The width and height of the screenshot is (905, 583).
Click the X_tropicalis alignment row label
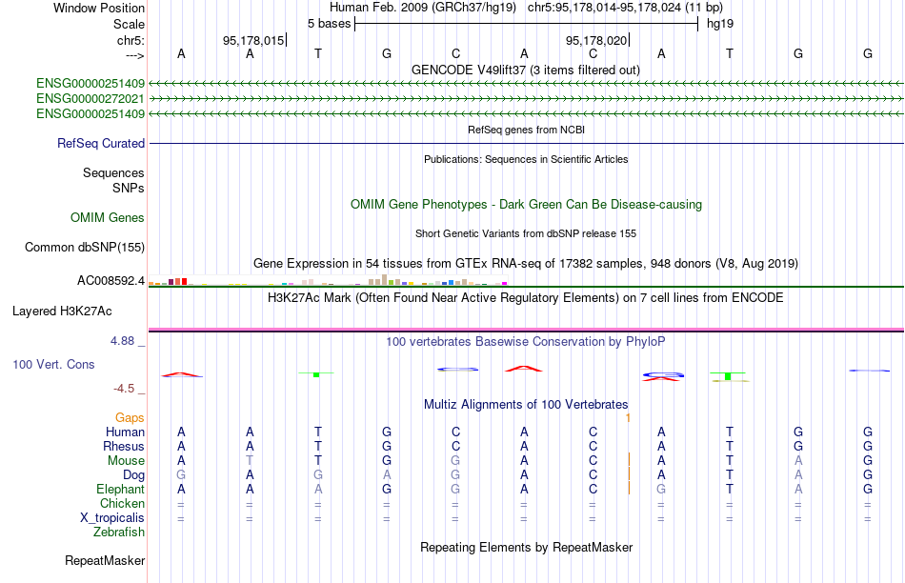click(x=112, y=518)
